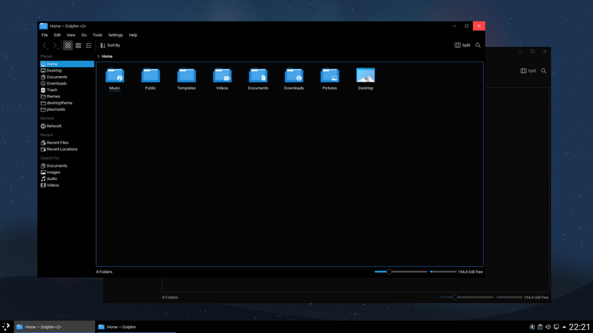Viewport: 593px width, 333px height.
Task: Switch to Compact view mode
Action: [x=79, y=45]
